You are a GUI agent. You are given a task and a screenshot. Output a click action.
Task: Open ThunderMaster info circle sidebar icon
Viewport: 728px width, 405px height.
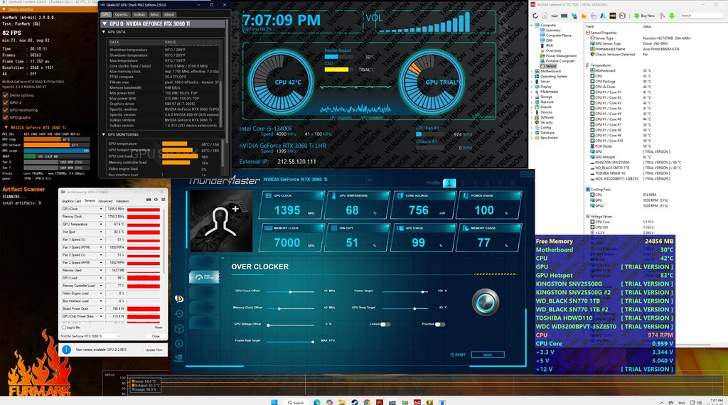pos(179,343)
